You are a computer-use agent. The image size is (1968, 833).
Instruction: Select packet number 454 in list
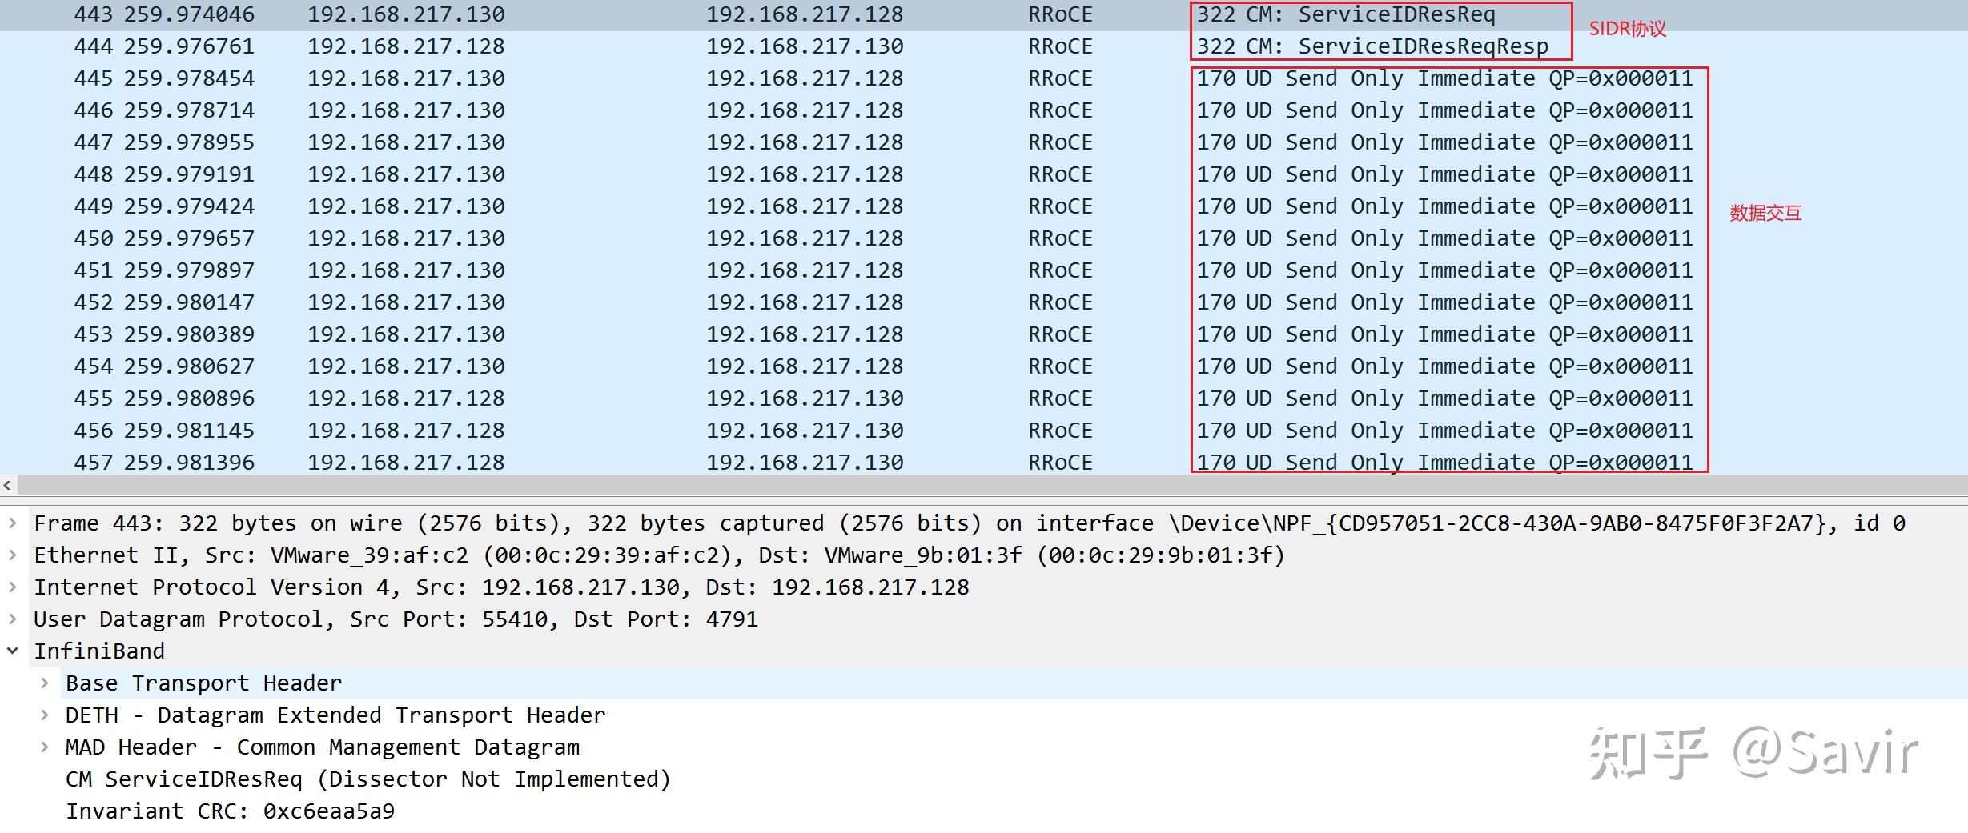pyautogui.click(x=93, y=366)
